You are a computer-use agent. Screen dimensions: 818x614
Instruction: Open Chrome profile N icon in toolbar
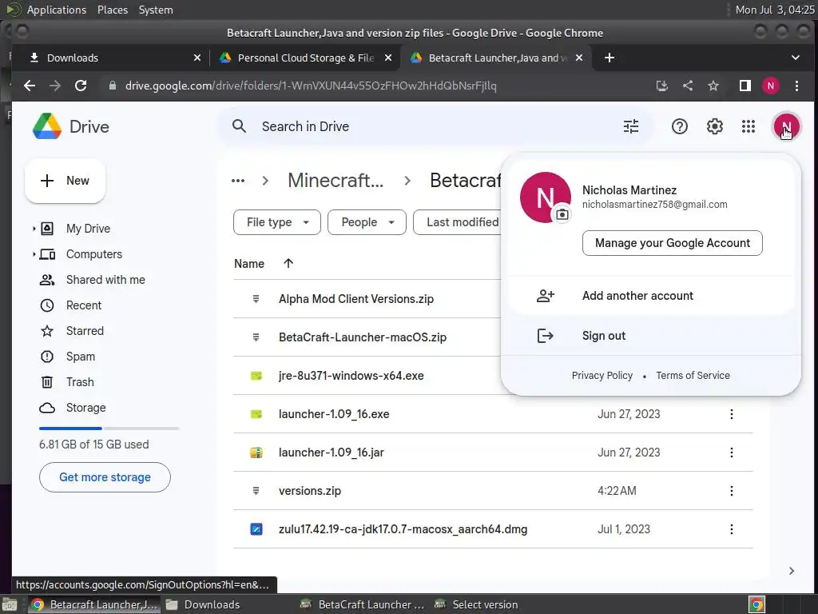[771, 86]
